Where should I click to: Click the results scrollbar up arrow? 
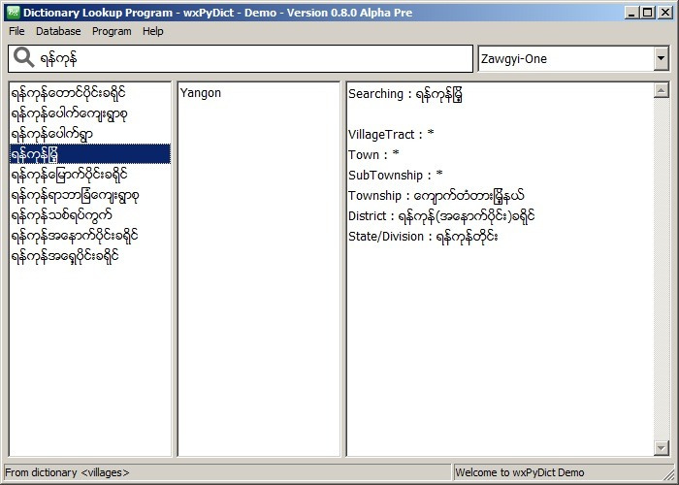coord(662,90)
